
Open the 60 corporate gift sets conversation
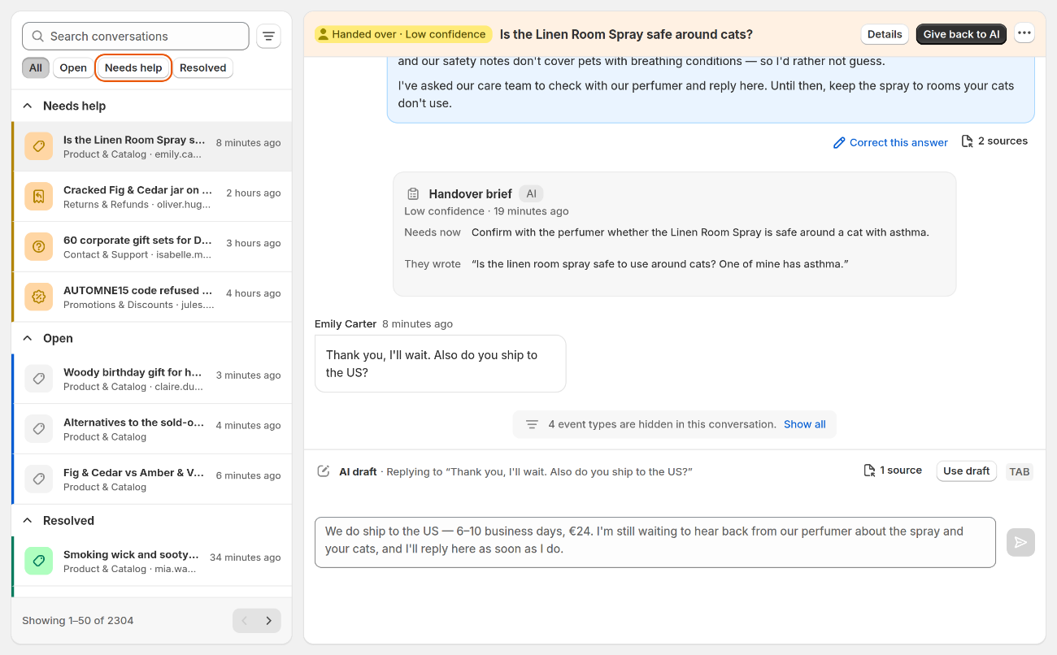152,247
